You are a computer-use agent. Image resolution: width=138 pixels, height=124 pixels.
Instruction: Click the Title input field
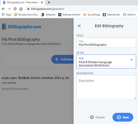(x=106, y=43)
